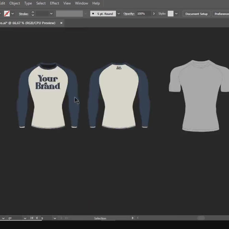Open the zoom level dropdown arrow

[3, 218]
